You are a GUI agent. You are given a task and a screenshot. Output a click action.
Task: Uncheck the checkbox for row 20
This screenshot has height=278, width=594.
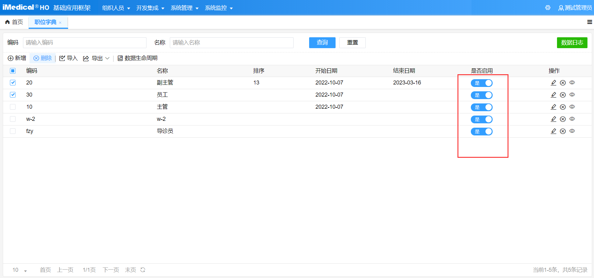pos(13,83)
